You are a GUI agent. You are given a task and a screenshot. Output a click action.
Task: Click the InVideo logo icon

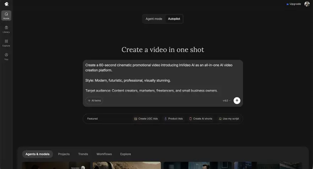click(6, 4)
